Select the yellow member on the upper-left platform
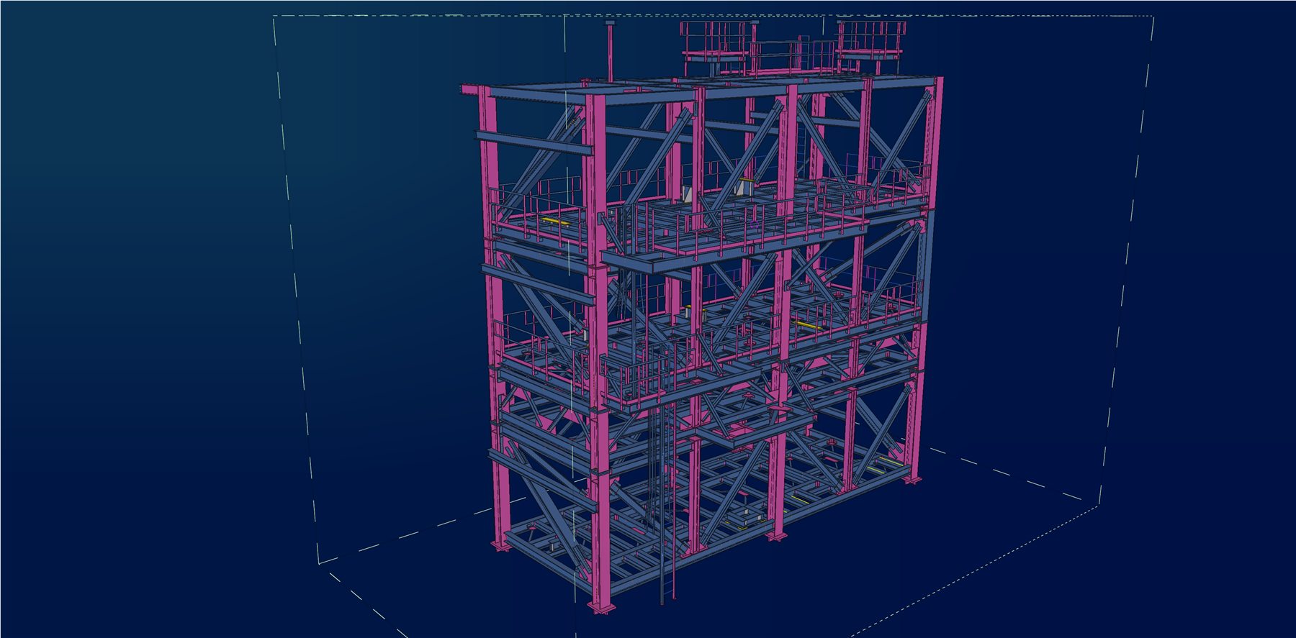 click(556, 222)
